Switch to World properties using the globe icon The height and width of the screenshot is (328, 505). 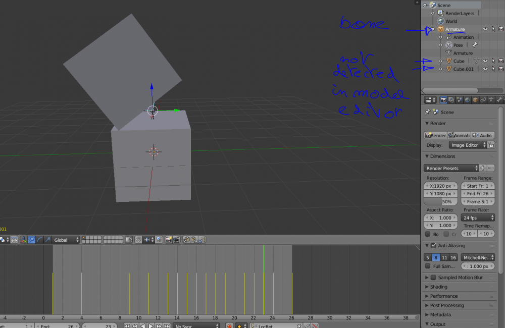(x=467, y=99)
